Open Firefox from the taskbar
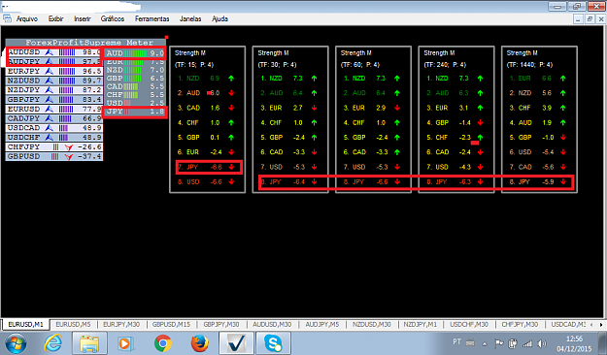 [x=200, y=343]
